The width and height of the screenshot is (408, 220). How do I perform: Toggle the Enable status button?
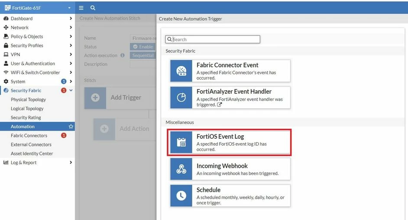click(143, 47)
